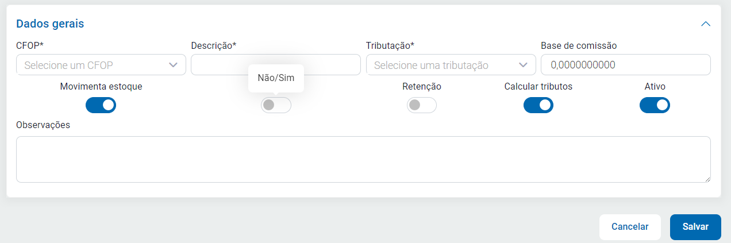Click the Não/Sim tooltip bubble
The image size is (731, 243).
(276, 78)
